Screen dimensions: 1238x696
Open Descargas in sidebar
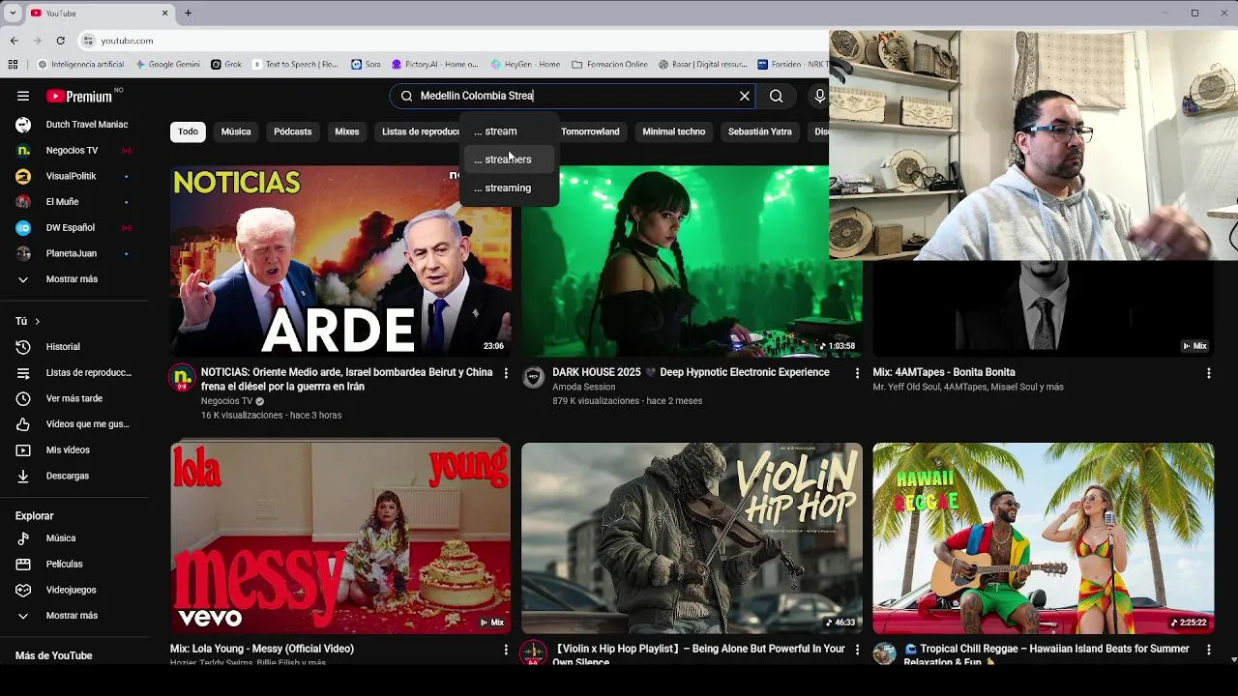[74, 476]
